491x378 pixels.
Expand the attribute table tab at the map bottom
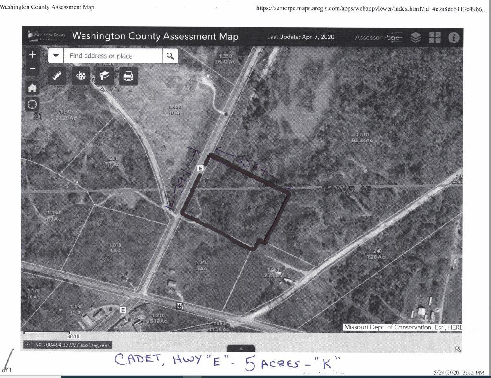(x=241, y=349)
